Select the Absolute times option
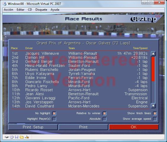The image size is (167, 142). (105, 119)
